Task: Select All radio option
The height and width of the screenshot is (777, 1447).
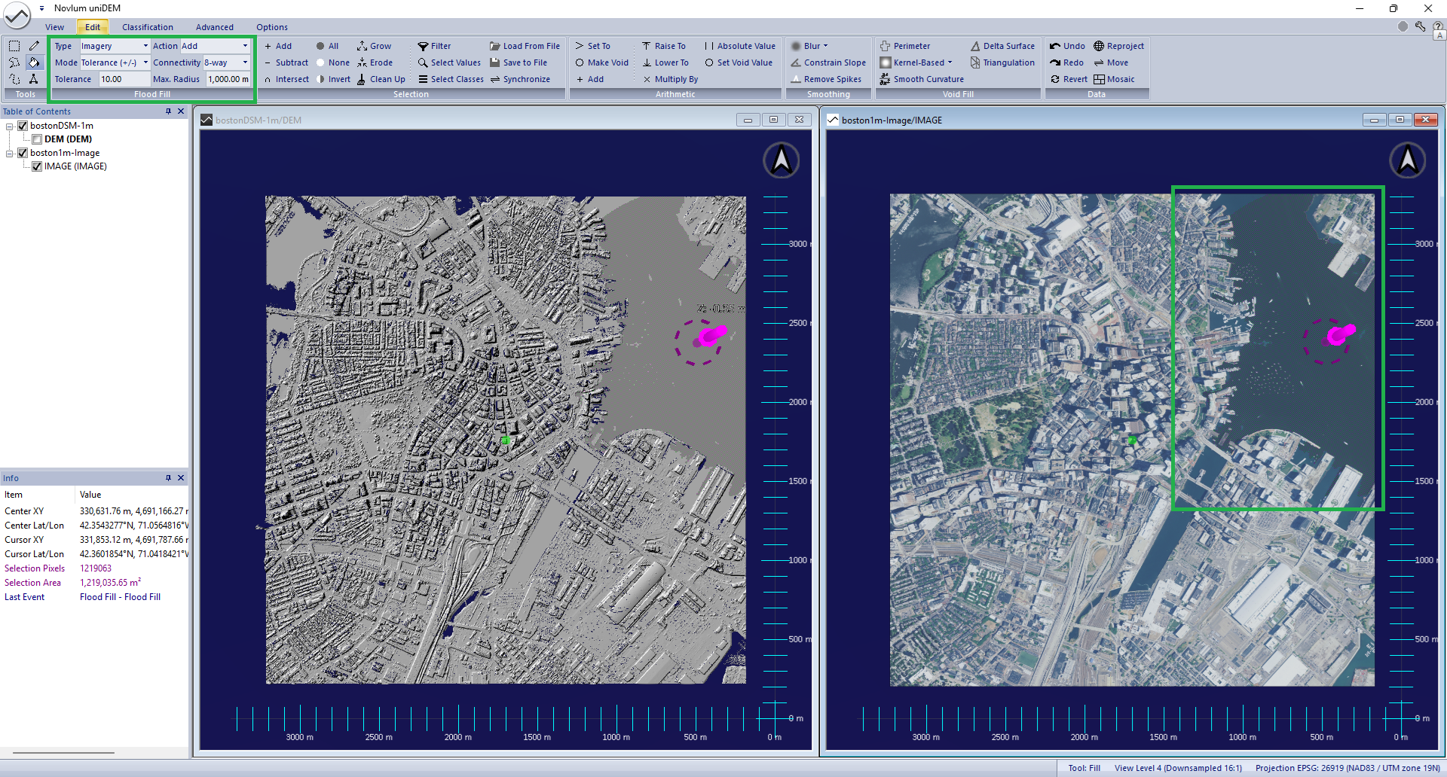Action: pyautogui.click(x=327, y=46)
